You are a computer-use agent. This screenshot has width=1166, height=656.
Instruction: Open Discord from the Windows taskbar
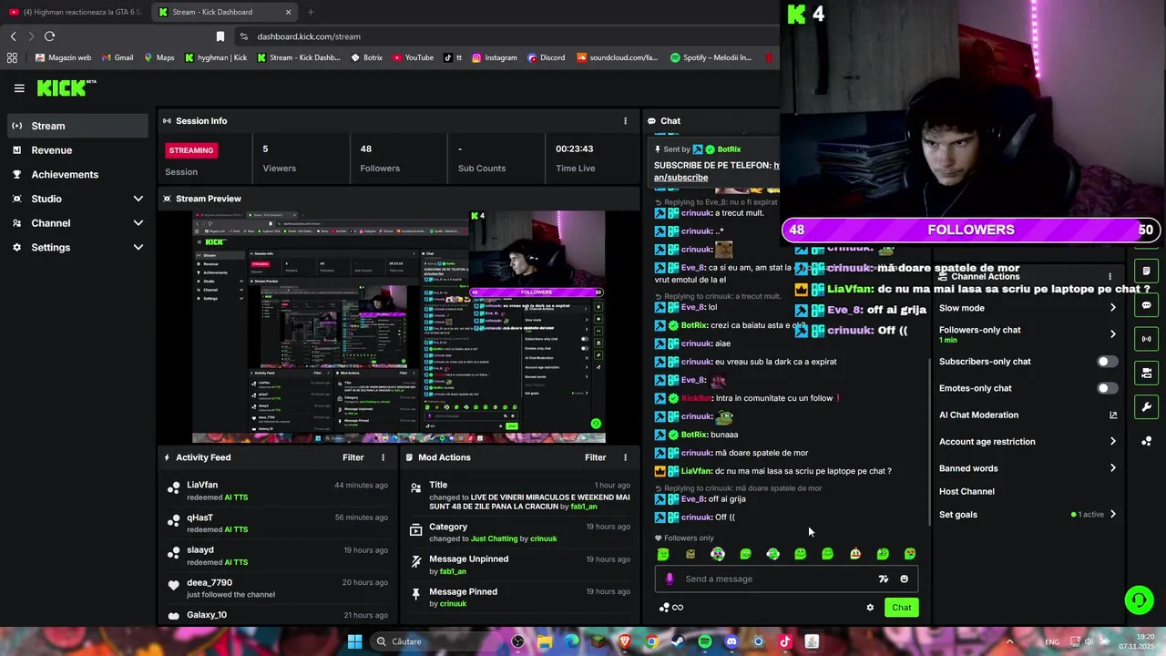pos(731,641)
